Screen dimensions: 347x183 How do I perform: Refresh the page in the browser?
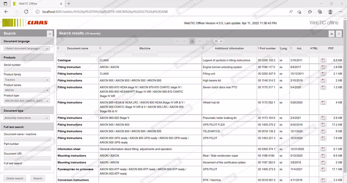coord(26,12)
